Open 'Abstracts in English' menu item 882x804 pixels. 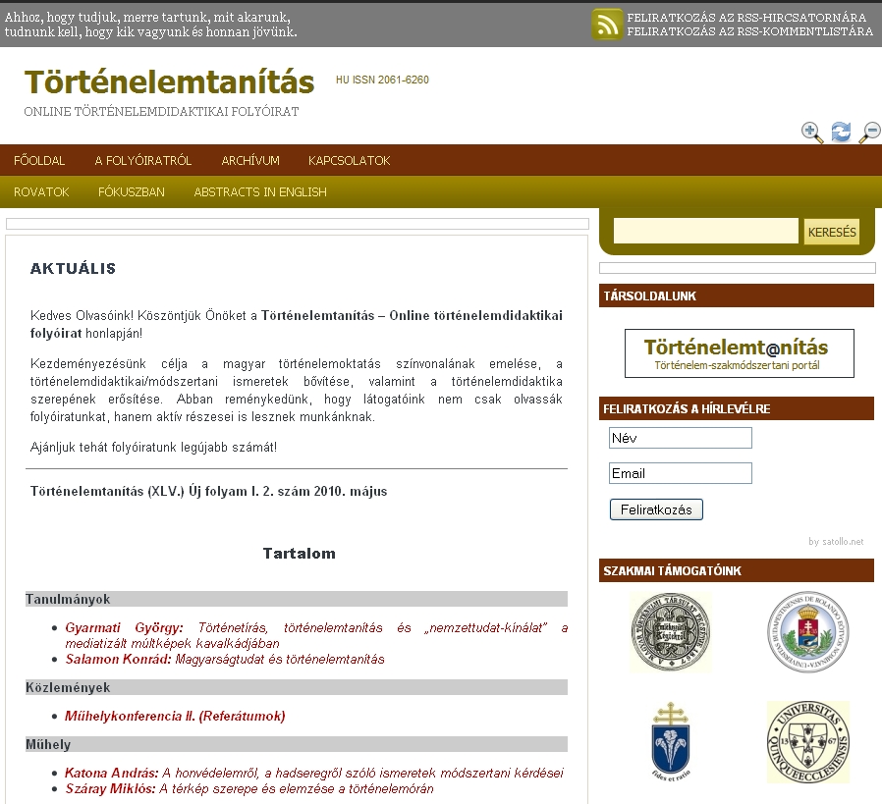(x=260, y=192)
